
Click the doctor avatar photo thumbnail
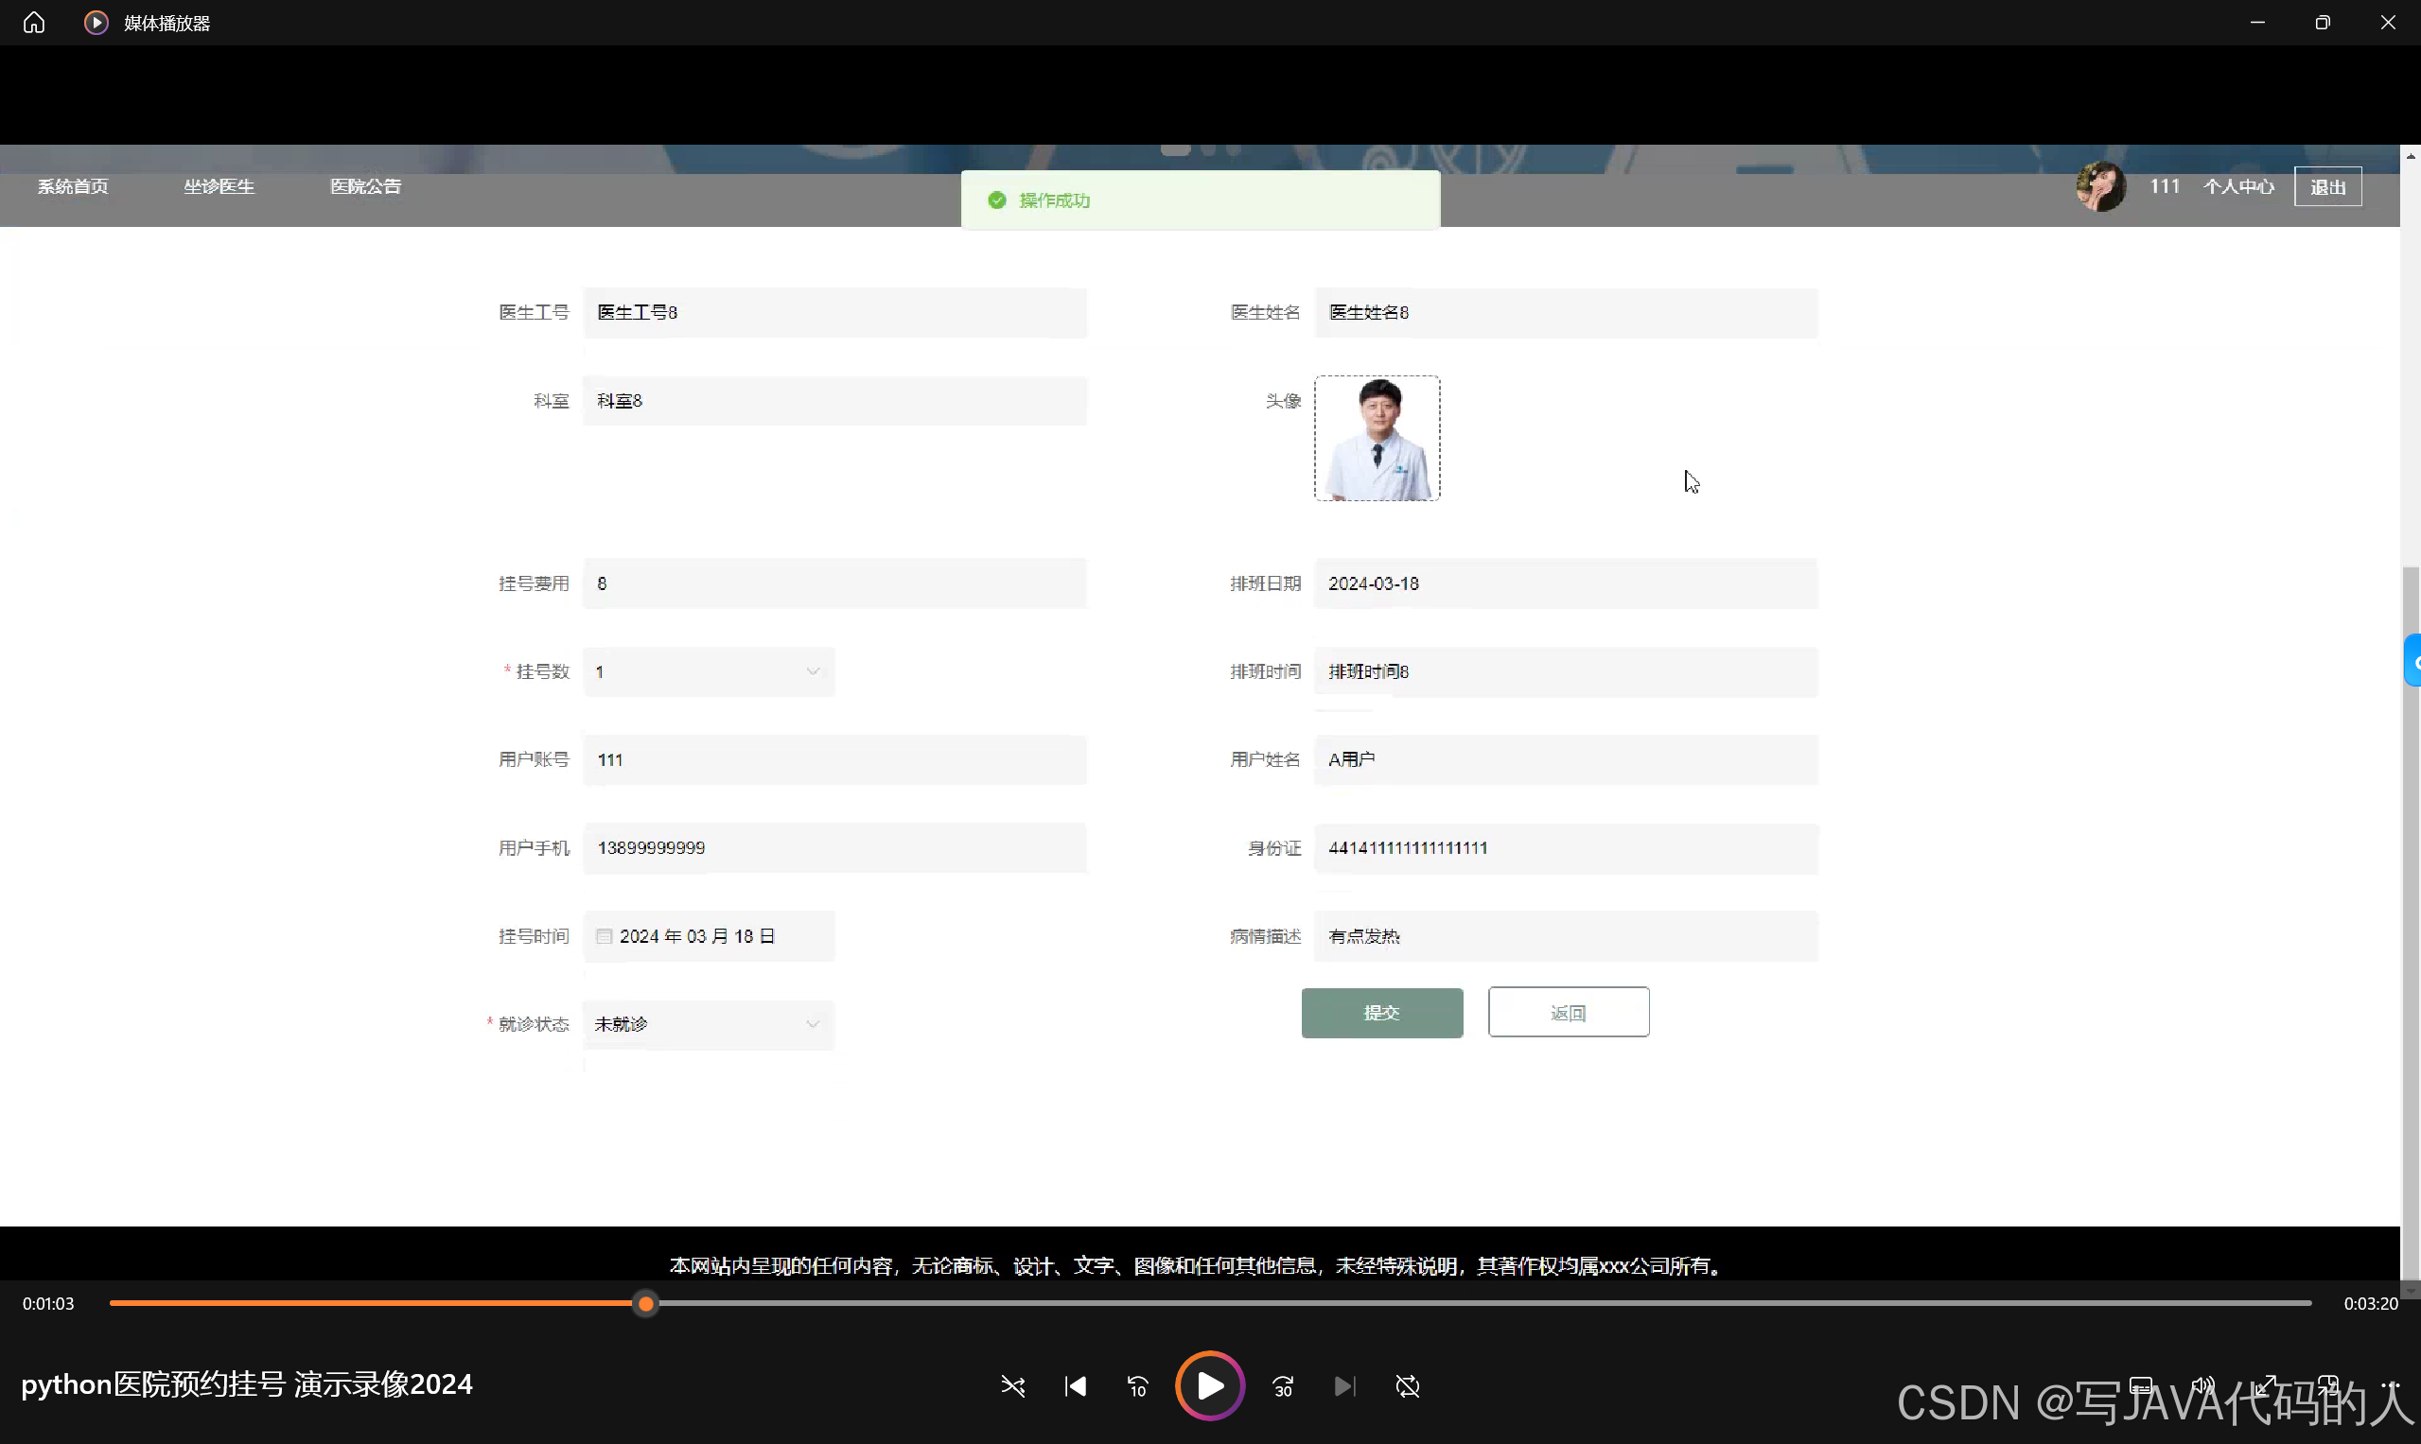(1377, 439)
